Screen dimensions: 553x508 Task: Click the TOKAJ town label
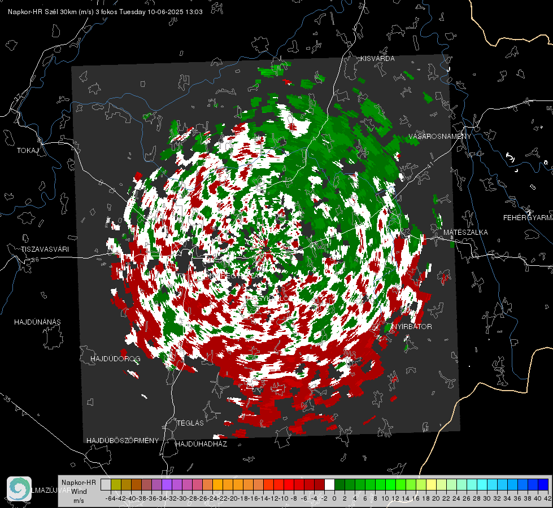(28, 151)
